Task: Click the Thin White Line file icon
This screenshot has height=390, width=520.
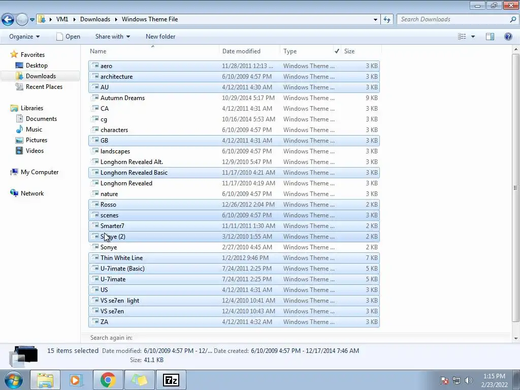Action: [x=95, y=257]
